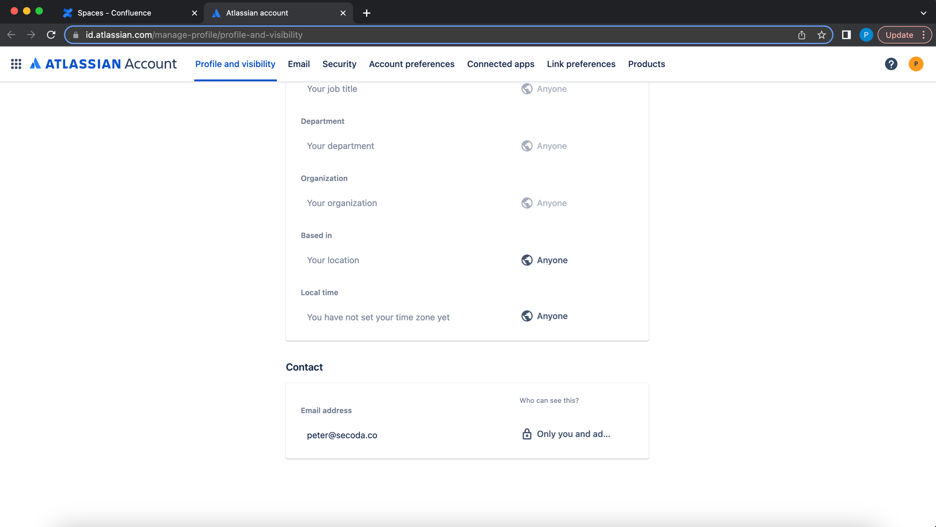Open email visibility 'Only you and ad...' dropdown
Screen dimensions: 936x527
pyautogui.click(x=565, y=434)
